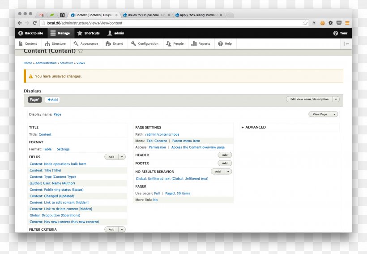The height and width of the screenshot is (254, 367).
Task: Open the GitHub pinned tab
Action: click(62, 15)
